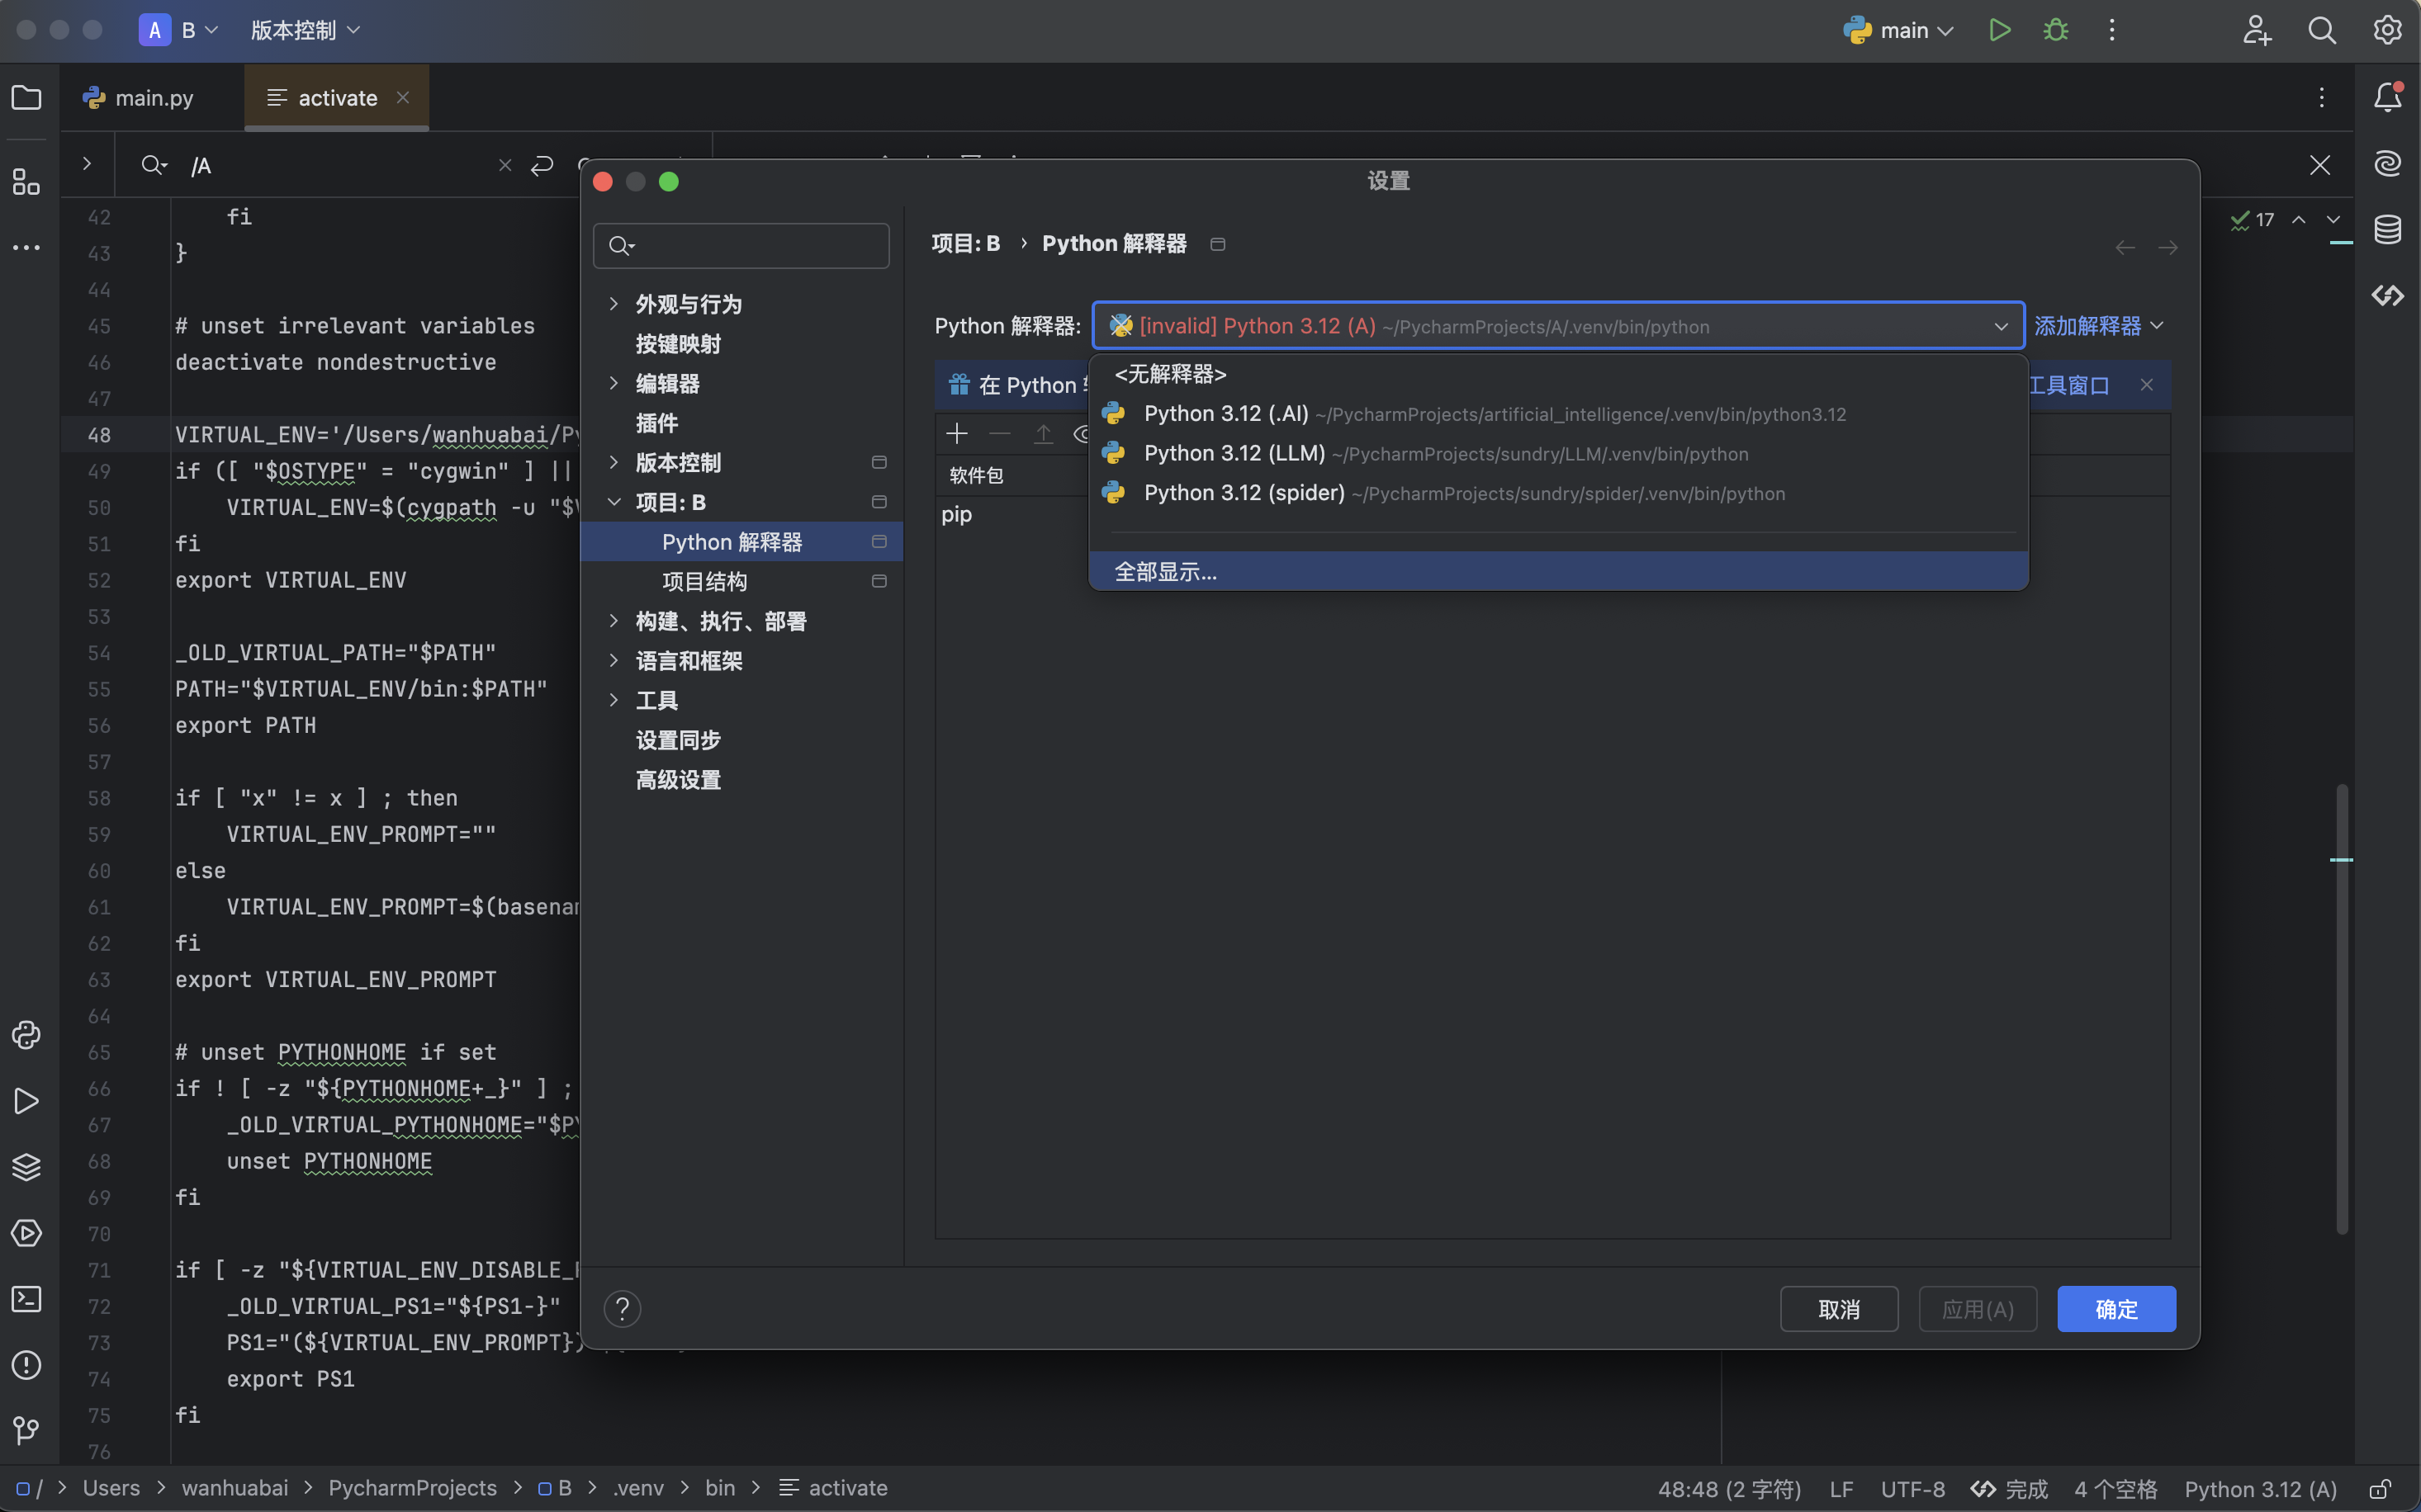Switch to the main.py editor tab

153,98
